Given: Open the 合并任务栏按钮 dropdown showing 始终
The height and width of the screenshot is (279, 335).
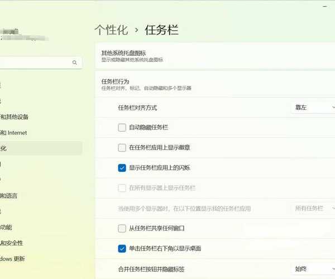Looking at the screenshot, I should click(313, 269).
